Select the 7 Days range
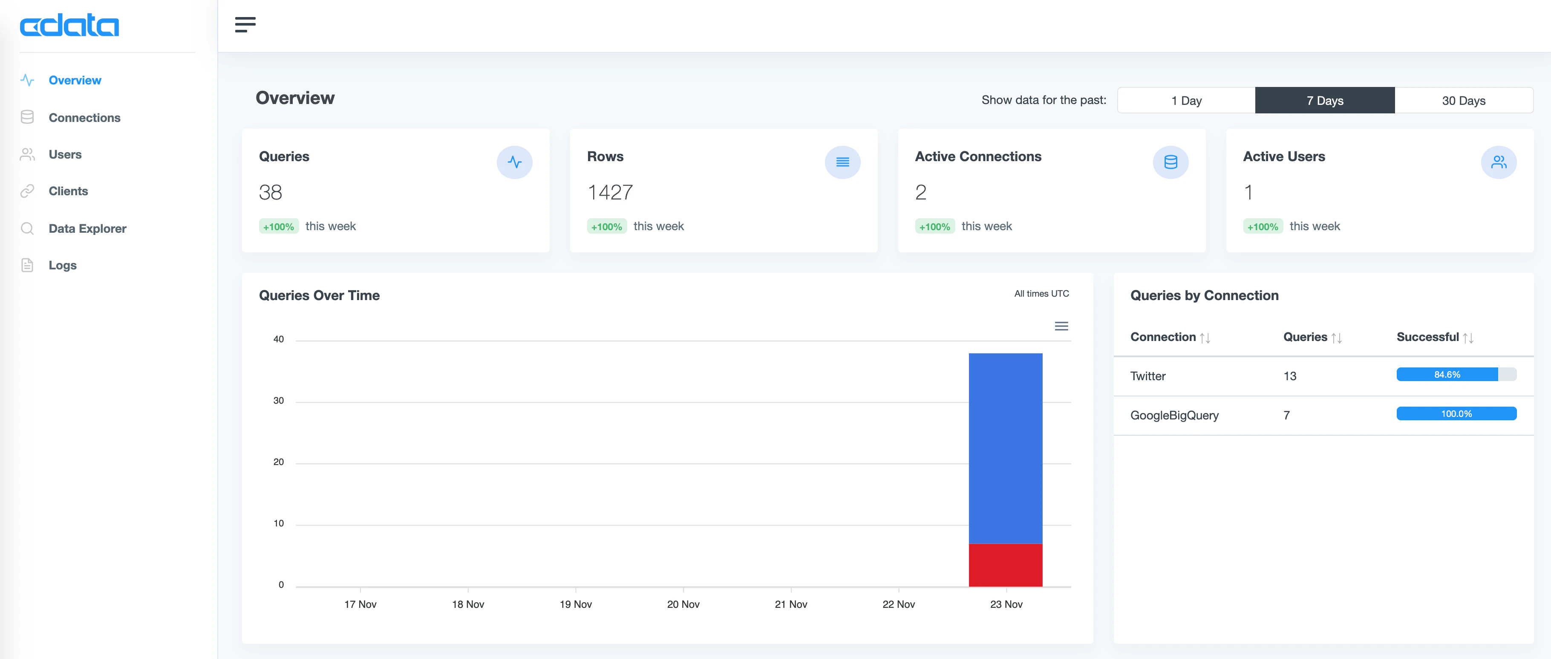1551x659 pixels. [x=1325, y=101]
